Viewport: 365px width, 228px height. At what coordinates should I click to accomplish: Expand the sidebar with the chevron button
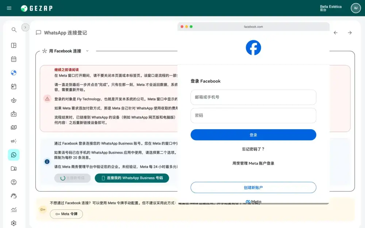click(x=25, y=27)
